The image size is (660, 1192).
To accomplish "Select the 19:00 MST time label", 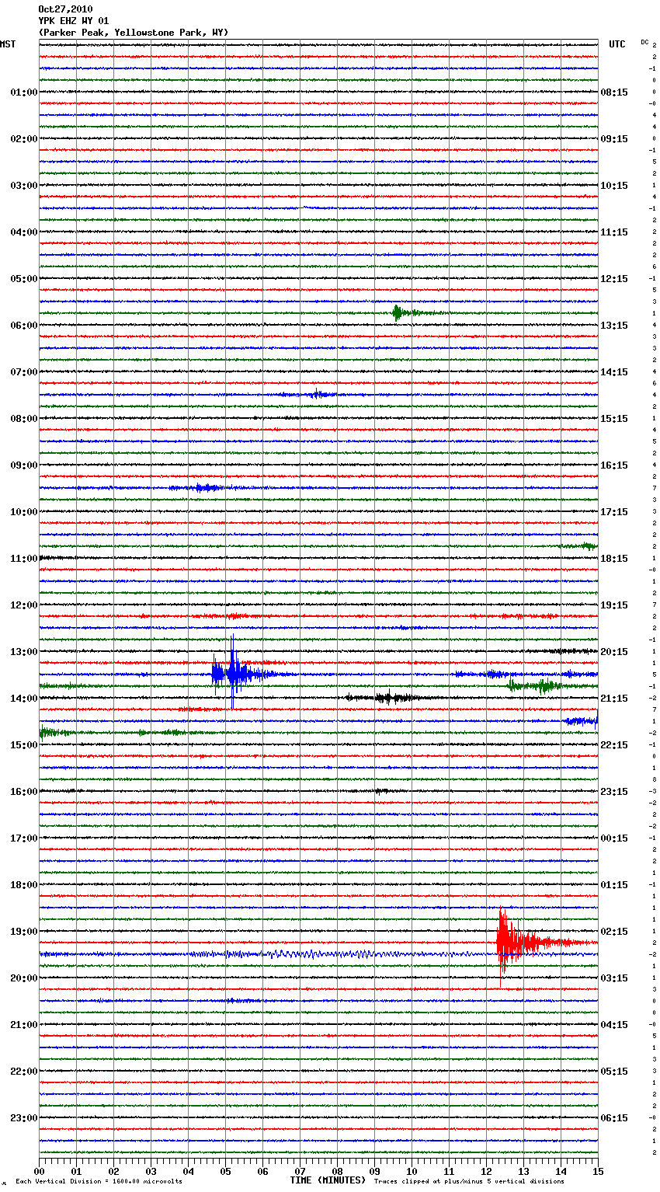I will [23, 932].
